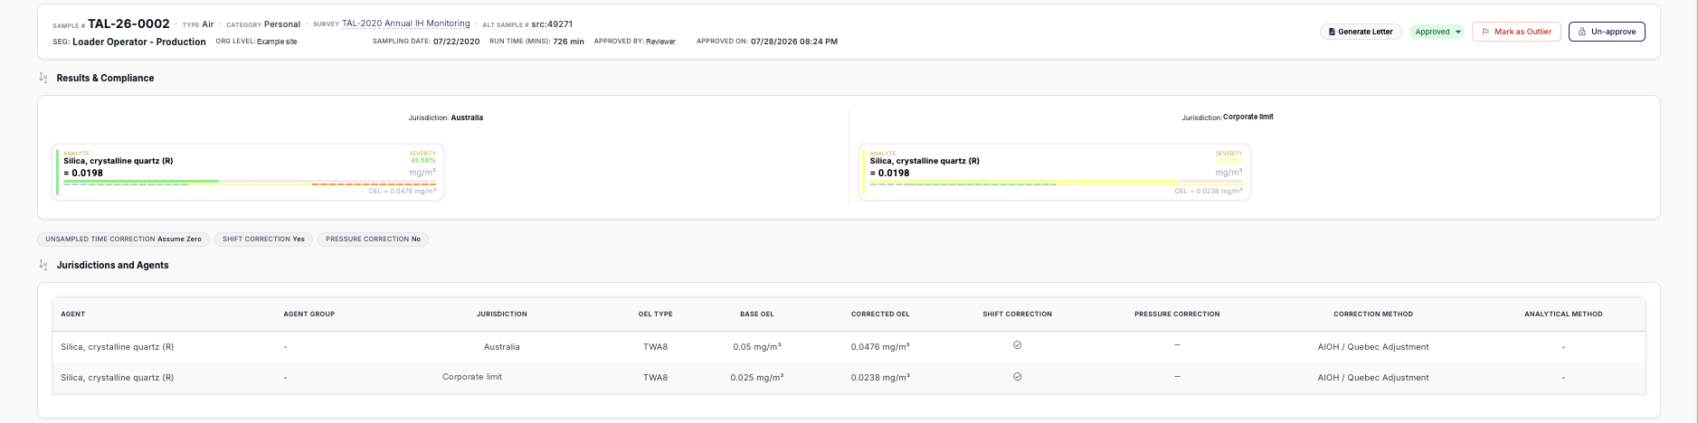Click AIOH / Quebec Adjustment in the Australia row
Image resolution: width=1698 pixels, height=423 pixels.
[1373, 347]
